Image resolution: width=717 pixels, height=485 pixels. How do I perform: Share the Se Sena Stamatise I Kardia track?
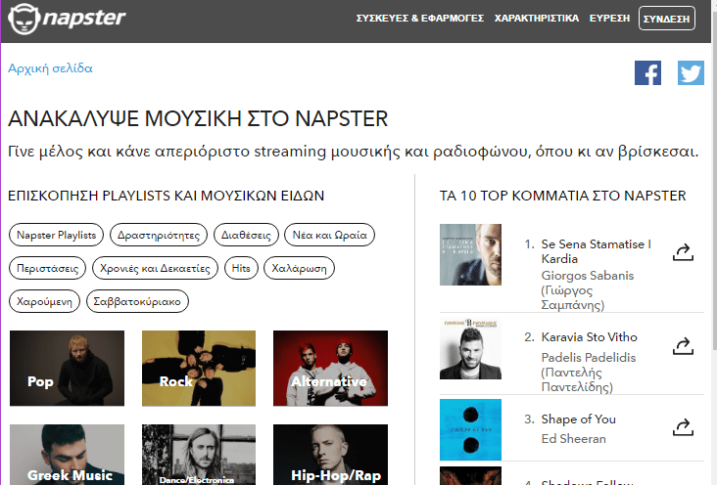(x=683, y=252)
